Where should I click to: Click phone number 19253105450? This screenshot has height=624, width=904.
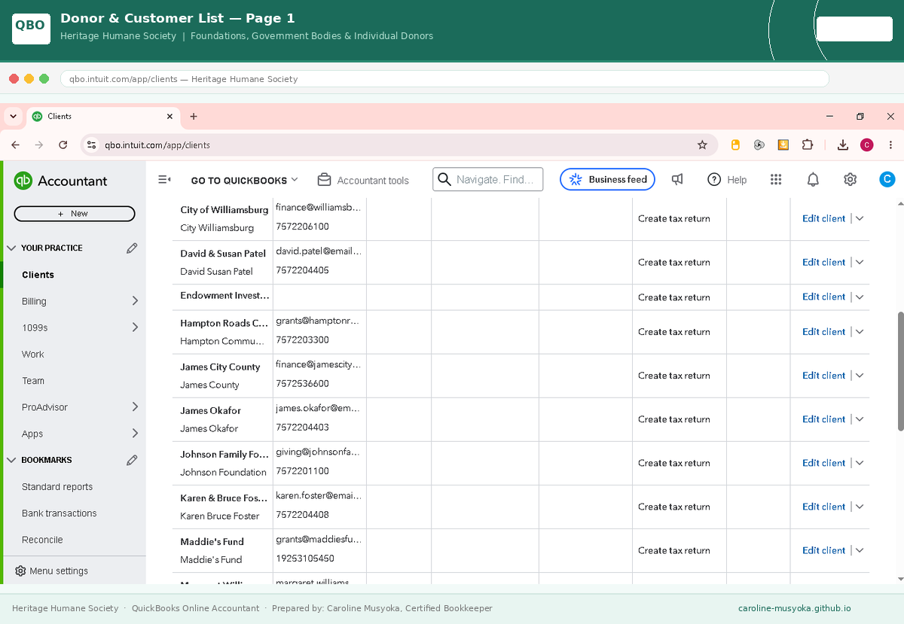click(x=305, y=559)
